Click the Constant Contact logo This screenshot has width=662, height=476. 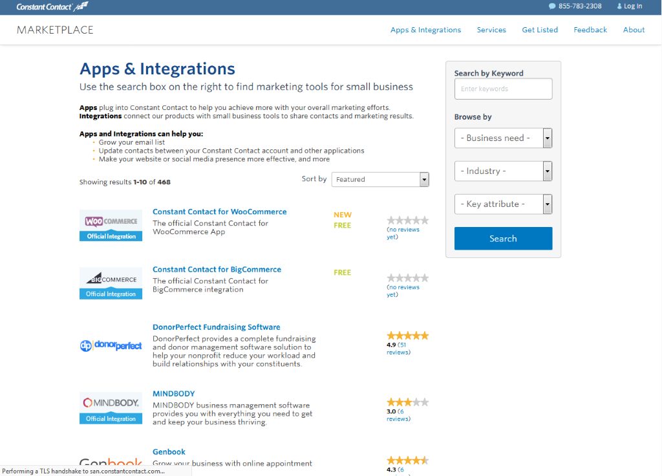click(x=52, y=6)
